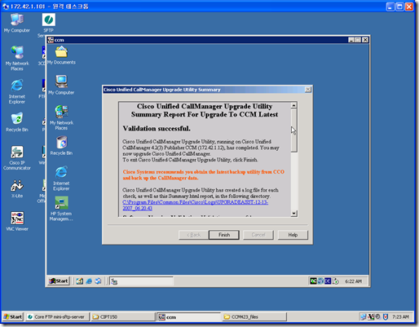Open HP System Management icon in remote desktop
This screenshot has height=327, width=419.
[61, 209]
